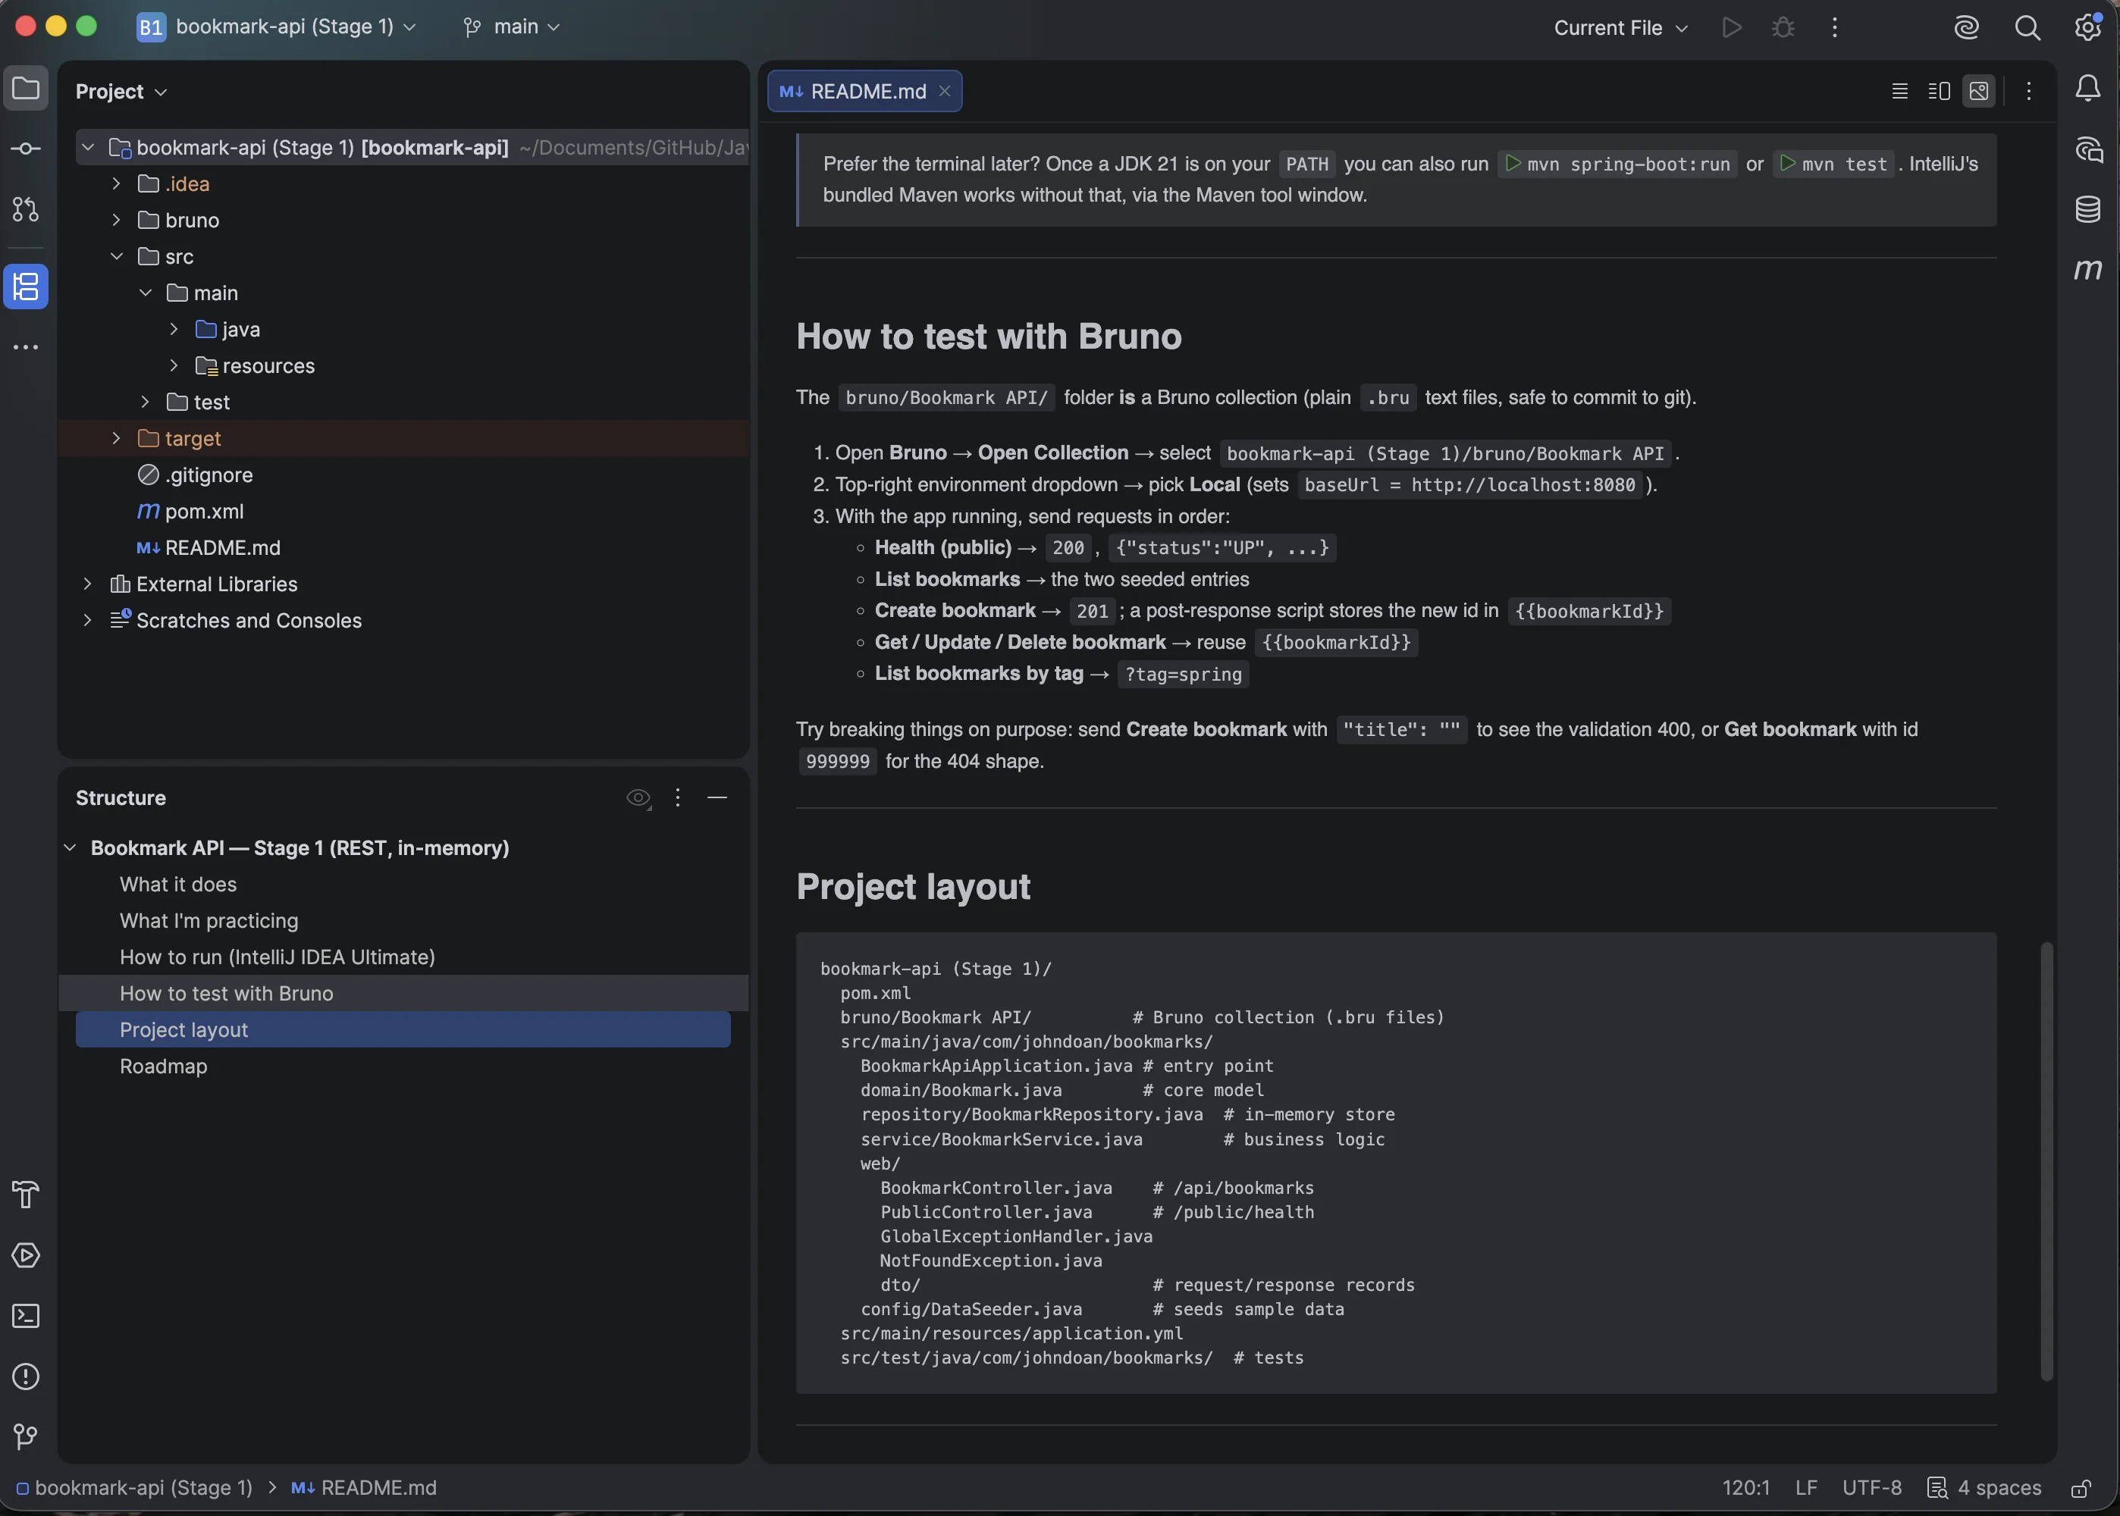
Task: Expand the resources folder
Action: tap(174, 366)
